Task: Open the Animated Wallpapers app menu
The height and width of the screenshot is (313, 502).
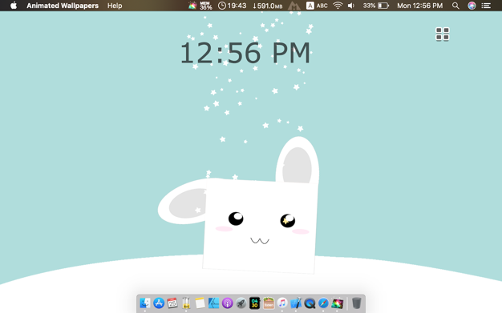Action: 63,6
